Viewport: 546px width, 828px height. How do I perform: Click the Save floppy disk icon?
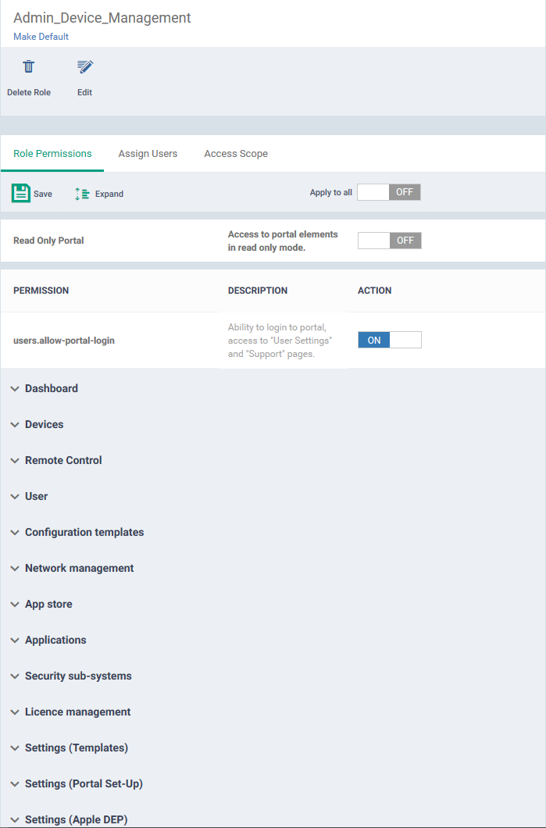point(21,193)
